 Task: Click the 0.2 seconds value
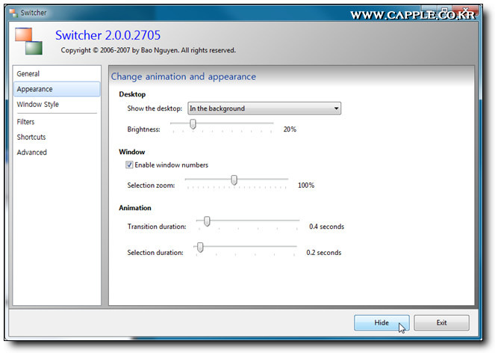[x=324, y=253]
